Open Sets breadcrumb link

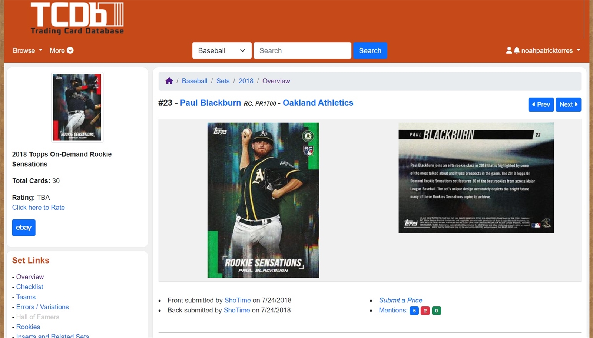point(223,81)
